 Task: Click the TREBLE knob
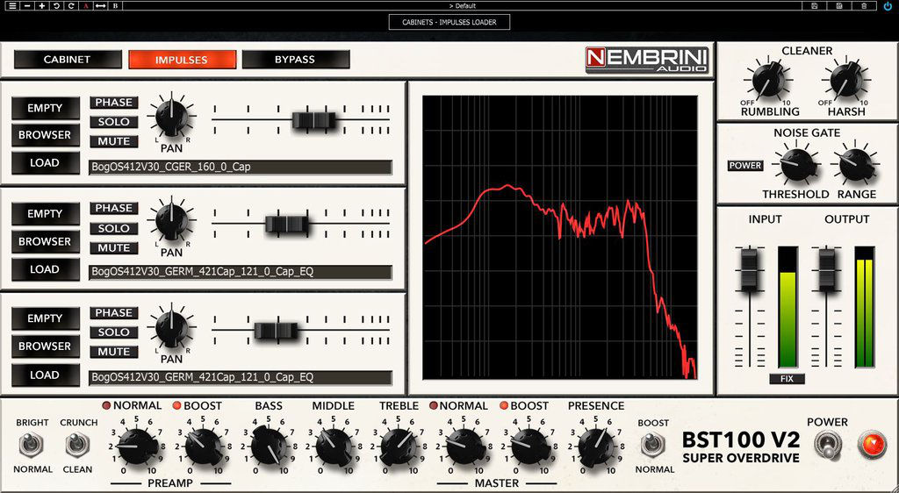(x=399, y=446)
